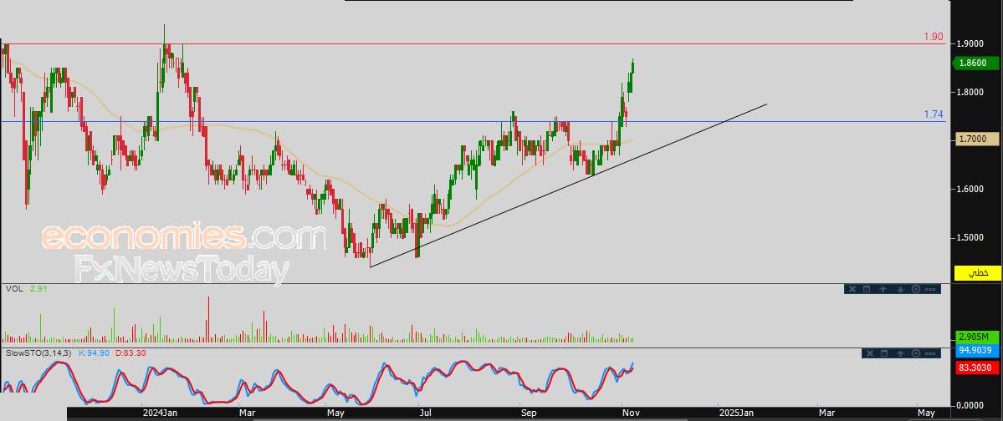Click the 1.9000 price axis label
Image resolution: width=1003 pixels, height=421 pixels.
point(970,43)
